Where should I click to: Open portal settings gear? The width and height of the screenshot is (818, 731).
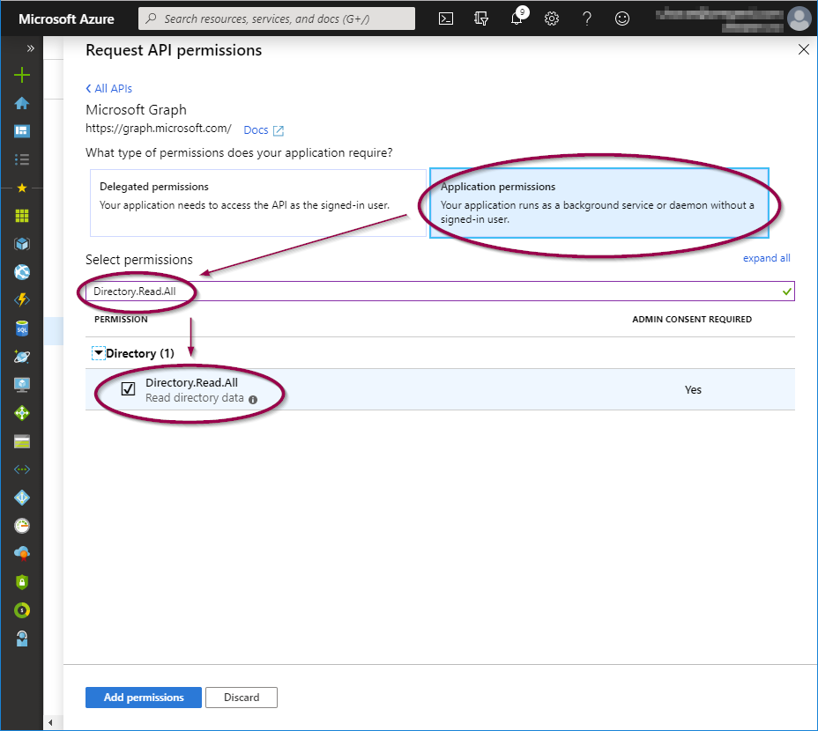(x=552, y=18)
